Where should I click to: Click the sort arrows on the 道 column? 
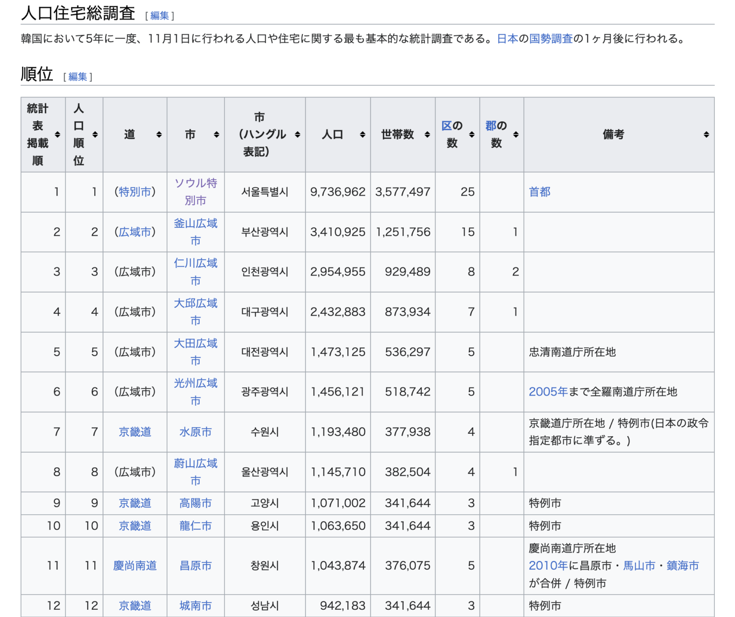(x=158, y=134)
